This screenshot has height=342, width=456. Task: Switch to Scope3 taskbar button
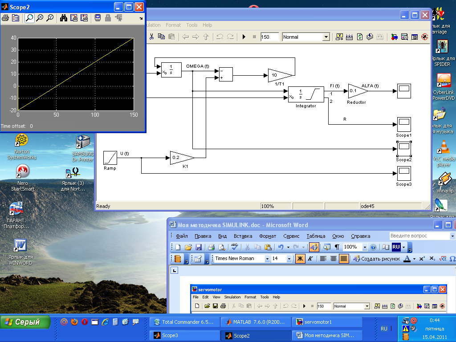point(185,335)
